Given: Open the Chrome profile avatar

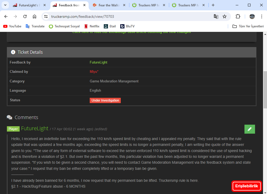Looking at the screenshot, I should (x=252, y=16).
